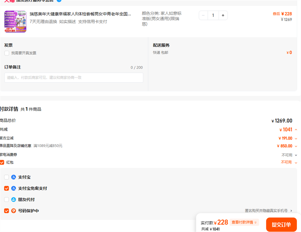This screenshot has height=232, width=301.
Task: Enable the 朋友代付 checkbox
Action: coord(6,200)
